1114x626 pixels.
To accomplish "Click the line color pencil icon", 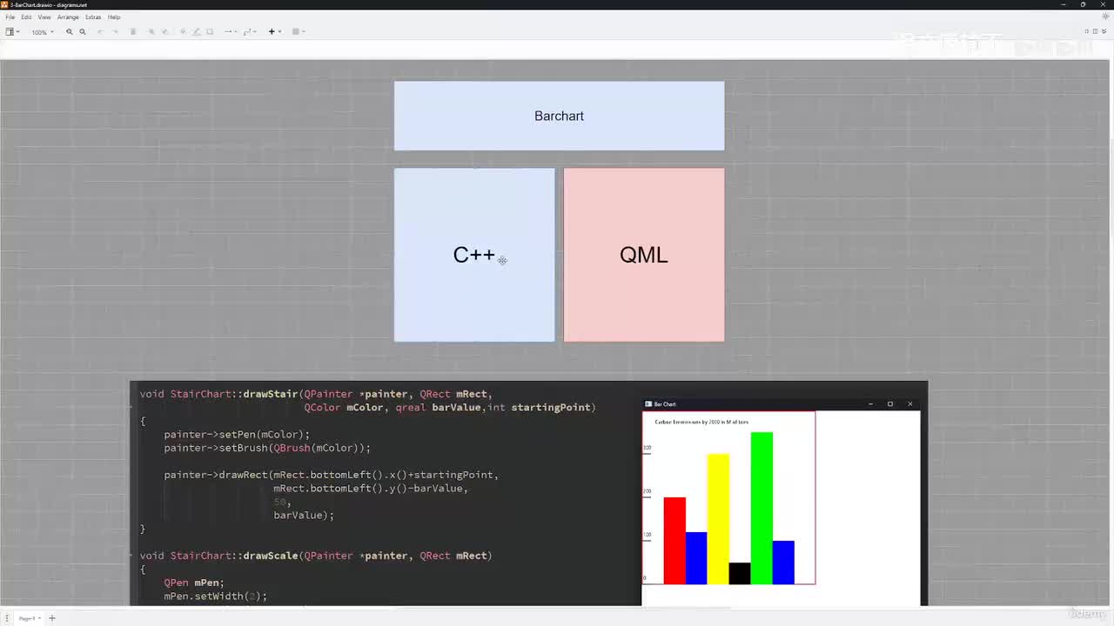I will pos(196,32).
